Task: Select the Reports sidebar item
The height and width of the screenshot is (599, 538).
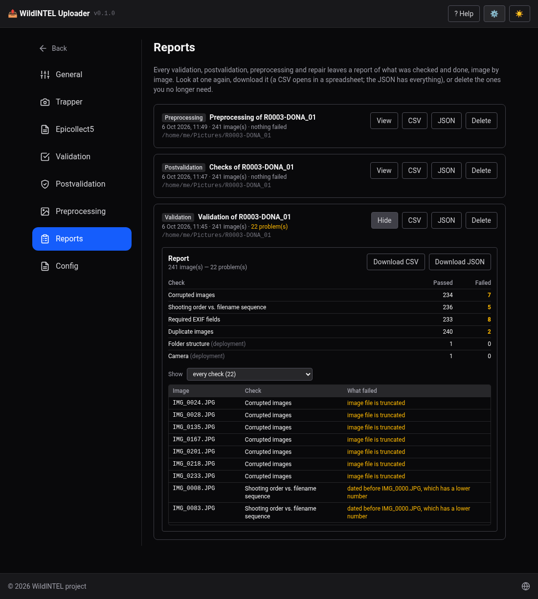Action: 82,239
